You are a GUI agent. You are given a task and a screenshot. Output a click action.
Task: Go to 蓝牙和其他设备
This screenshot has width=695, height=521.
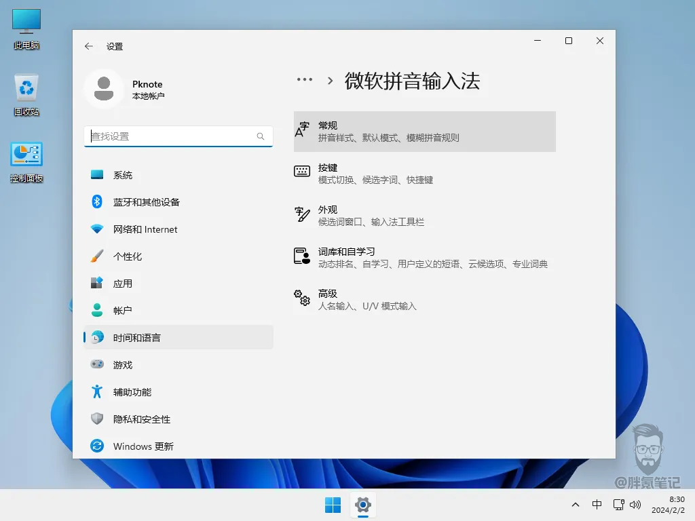pos(179,202)
